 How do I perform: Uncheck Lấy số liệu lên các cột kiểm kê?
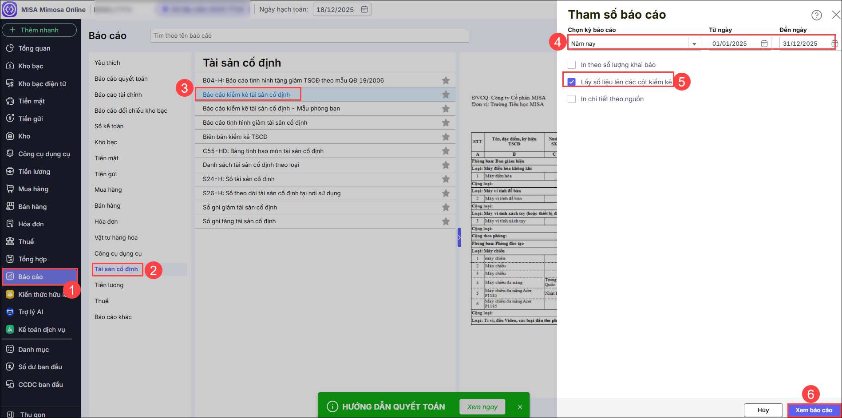click(572, 82)
